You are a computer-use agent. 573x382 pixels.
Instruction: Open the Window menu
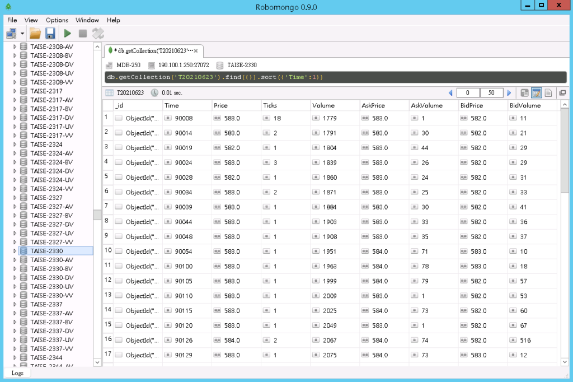pyautogui.click(x=87, y=20)
